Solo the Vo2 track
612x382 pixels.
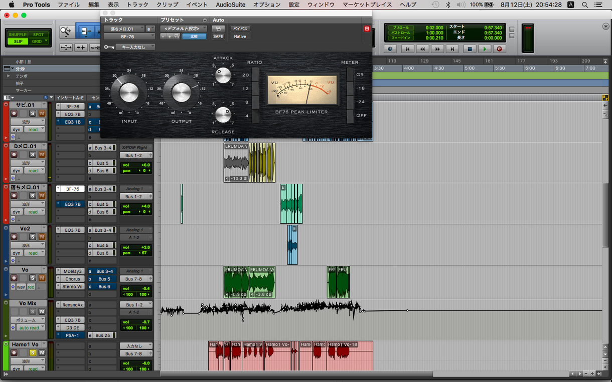(x=33, y=237)
